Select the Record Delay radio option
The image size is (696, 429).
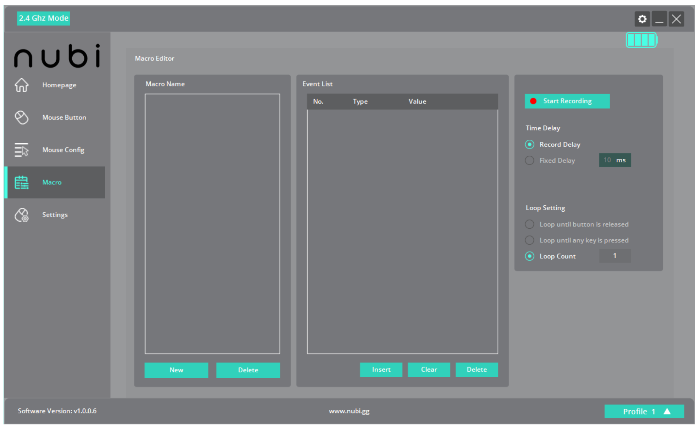tap(529, 145)
